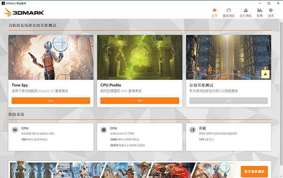Image resolution: width=283 pixels, height=178 pixels.
Task: Click the warning triangle on storage benchmark
Action: [265, 74]
